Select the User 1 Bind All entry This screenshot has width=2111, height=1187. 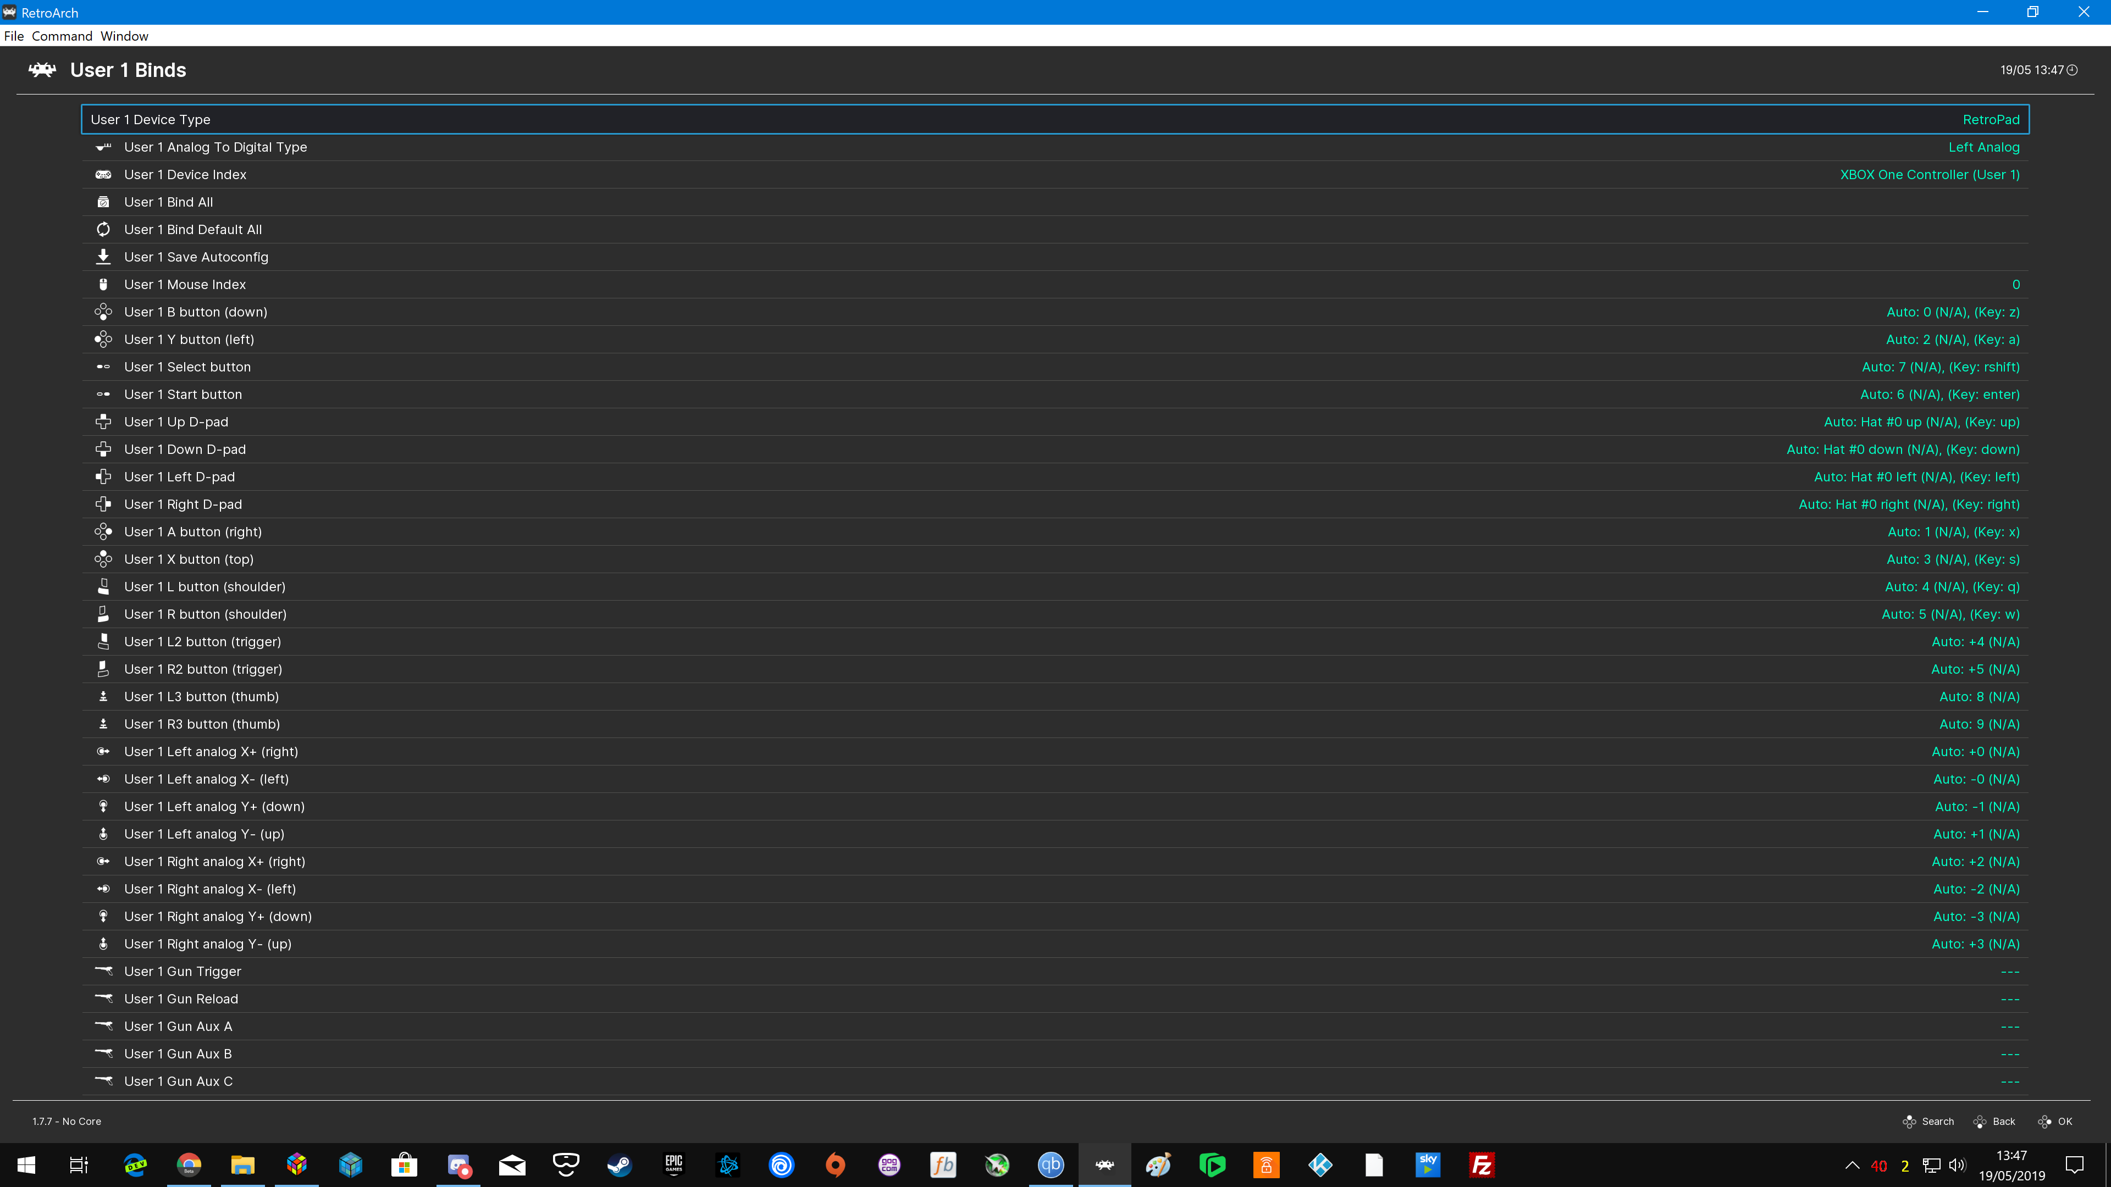click(1055, 202)
